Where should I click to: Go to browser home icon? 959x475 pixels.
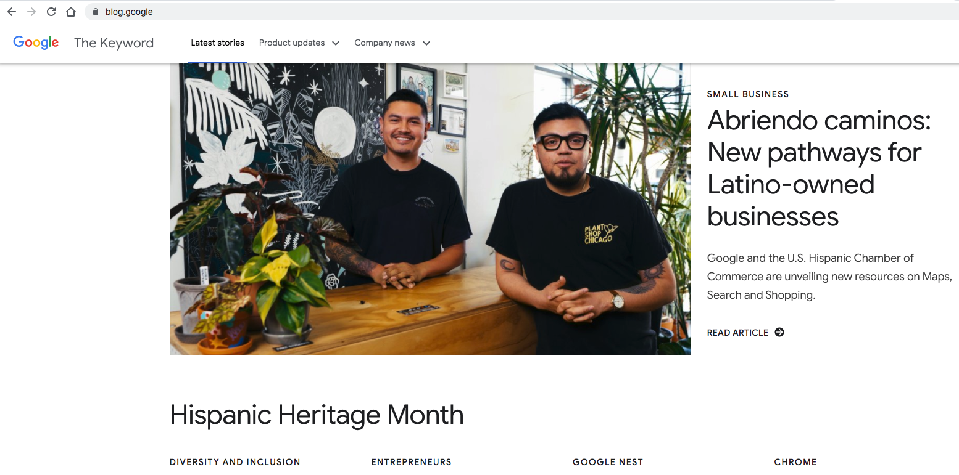71,12
